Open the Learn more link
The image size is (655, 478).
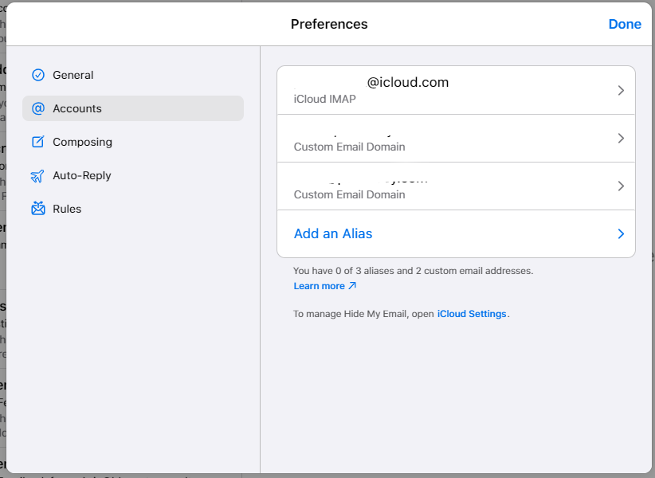point(319,286)
